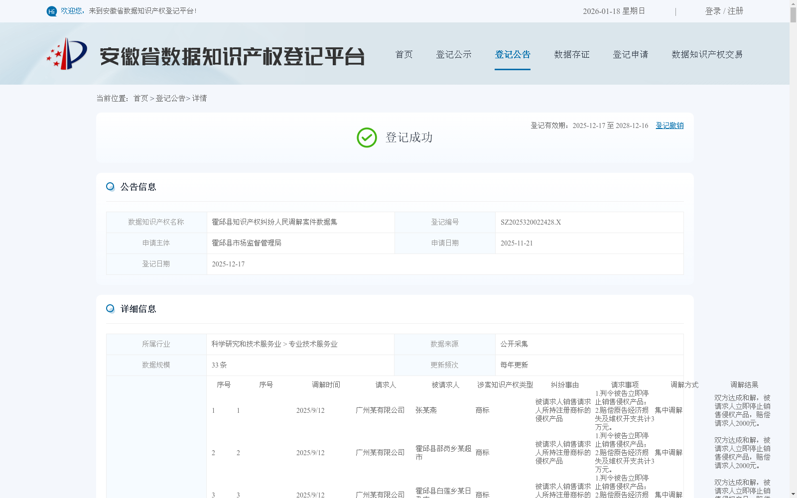Click the scrollbar up arrow
Viewport: 797px width, 498px height.
[793, 3]
